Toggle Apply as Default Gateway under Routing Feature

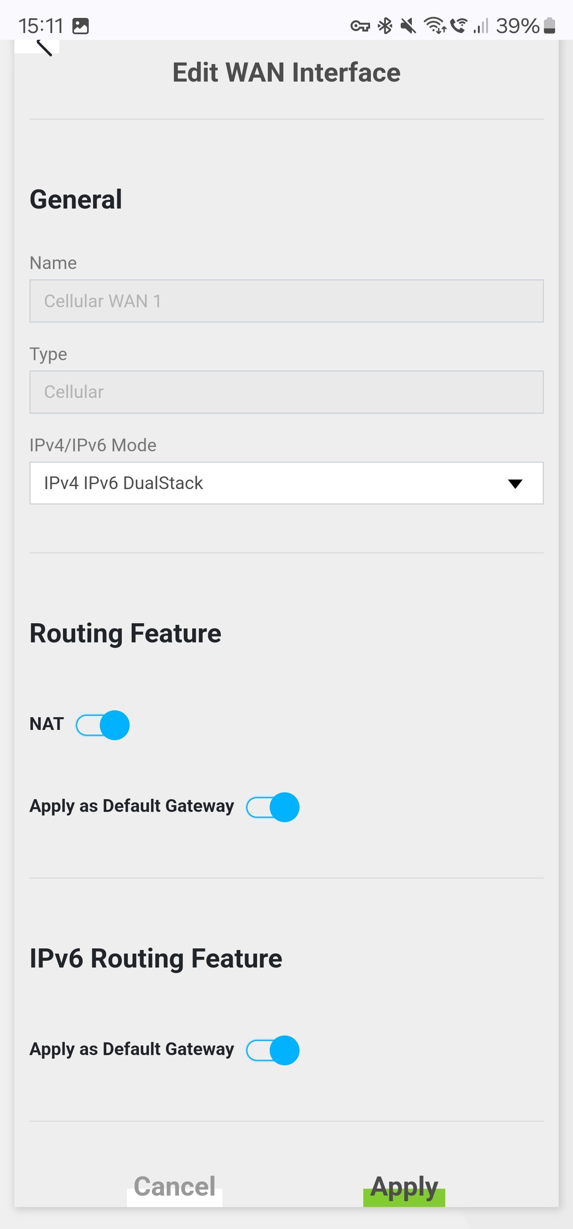pyautogui.click(x=273, y=807)
